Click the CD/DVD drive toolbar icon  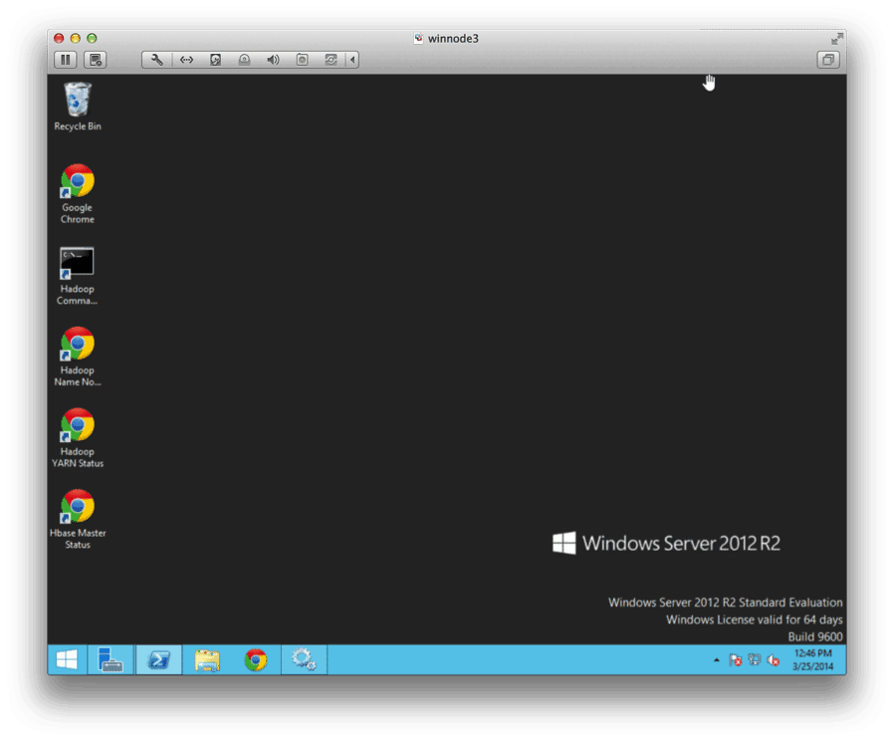pyautogui.click(x=244, y=60)
